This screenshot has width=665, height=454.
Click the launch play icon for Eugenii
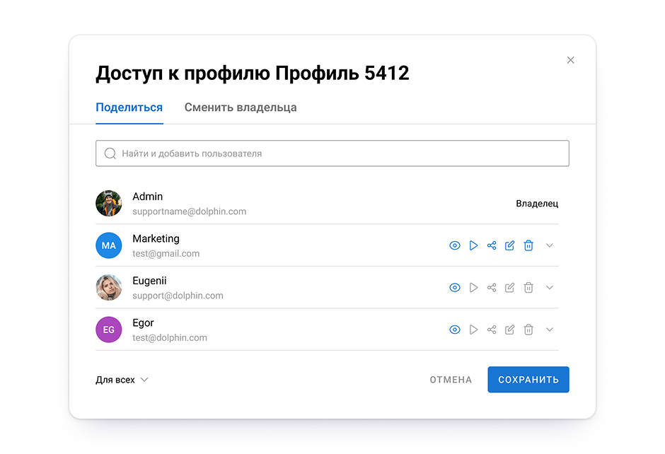pos(473,288)
